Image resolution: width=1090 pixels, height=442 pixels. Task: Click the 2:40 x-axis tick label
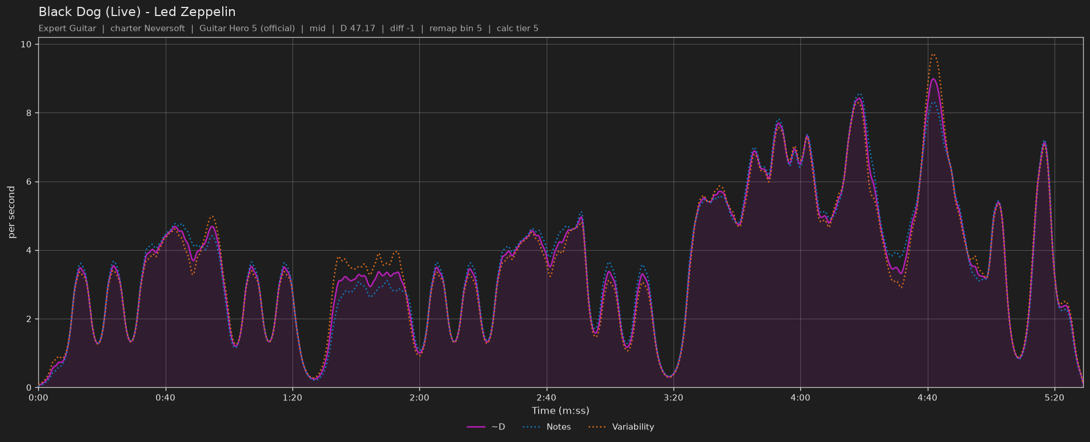[x=547, y=398]
